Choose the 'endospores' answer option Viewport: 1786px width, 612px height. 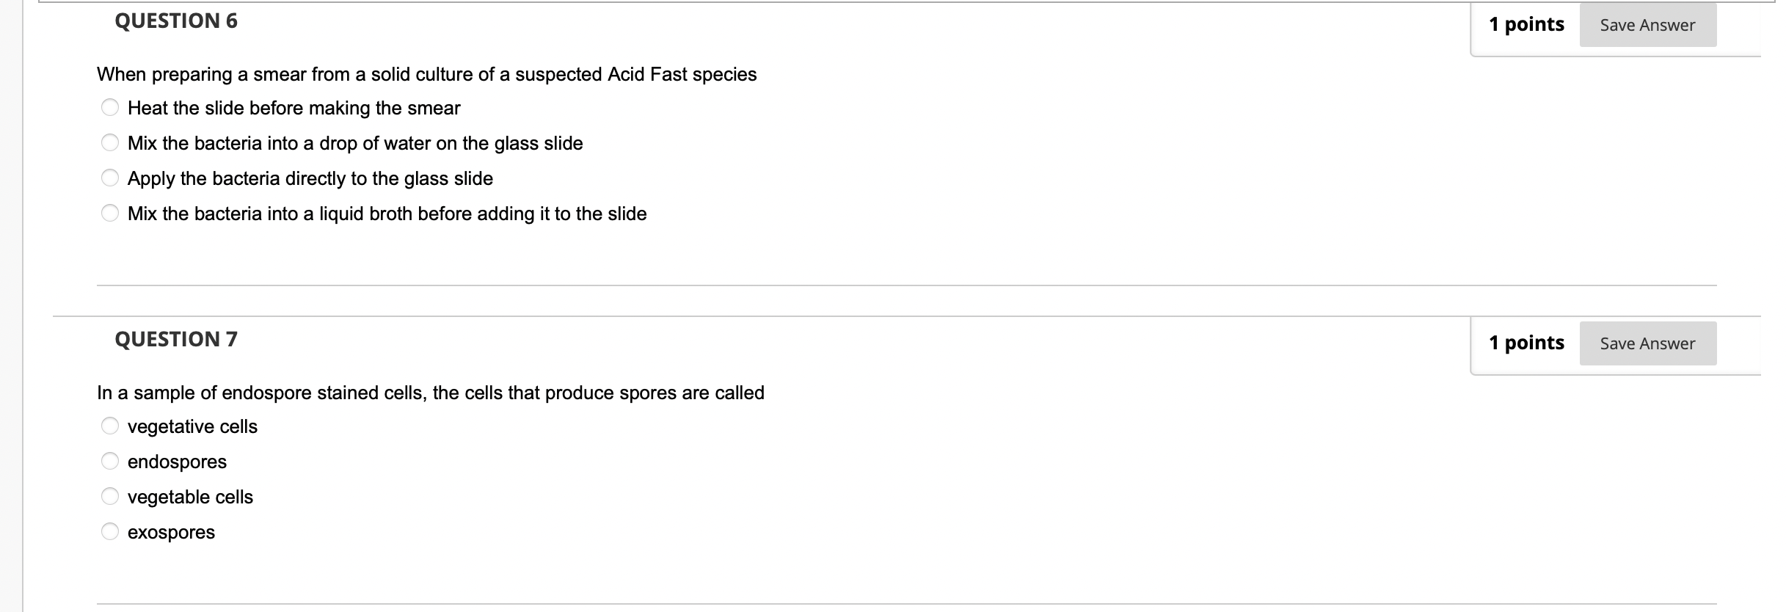(x=177, y=462)
